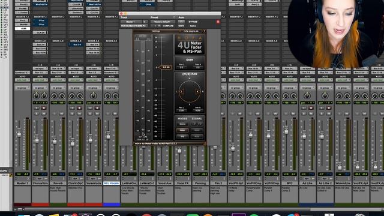Select Pre mode in HOFA plugin
This screenshot has height=216, width=384.
pyautogui.click(x=182, y=136)
